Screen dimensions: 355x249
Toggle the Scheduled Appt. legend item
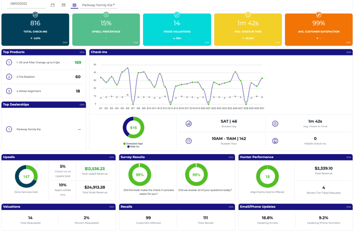(133, 144)
